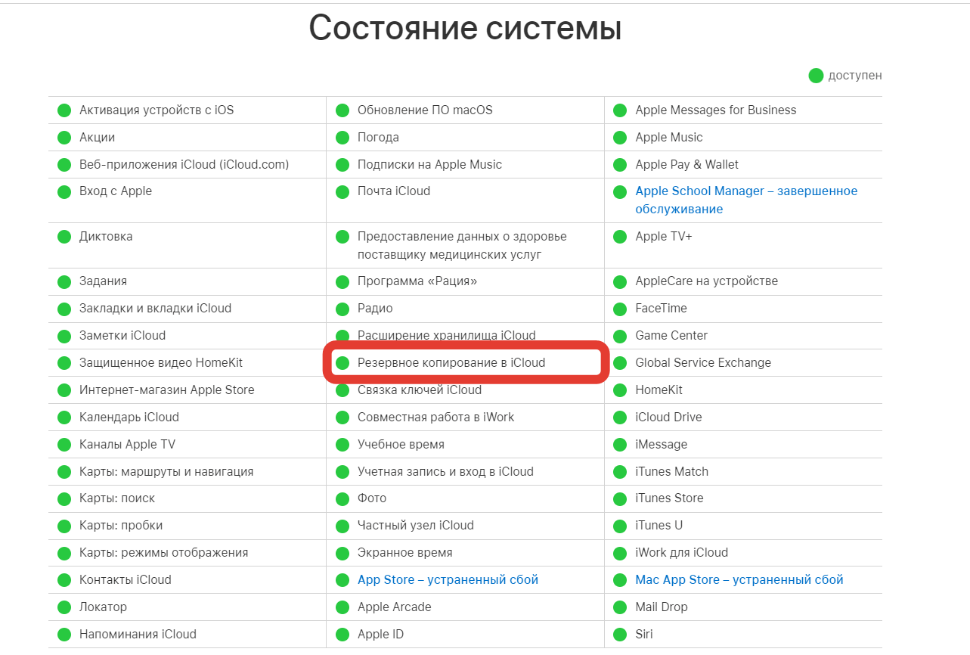970x655 pixels.
Task: Click the доступен legend indicator
Action: (816, 75)
